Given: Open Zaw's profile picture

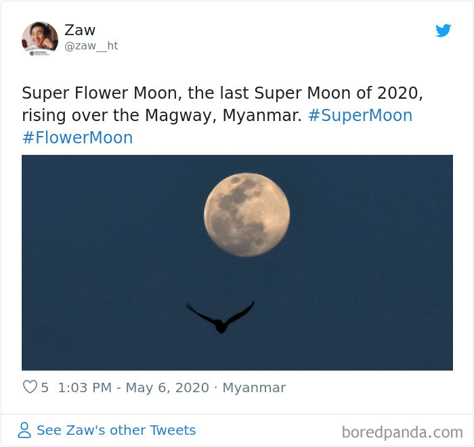Looking at the screenshot, I should [x=39, y=39].
